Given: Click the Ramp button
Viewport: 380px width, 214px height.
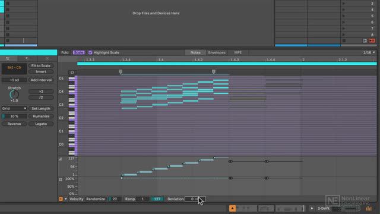Looking at the screenshot, I should (130, 199).
